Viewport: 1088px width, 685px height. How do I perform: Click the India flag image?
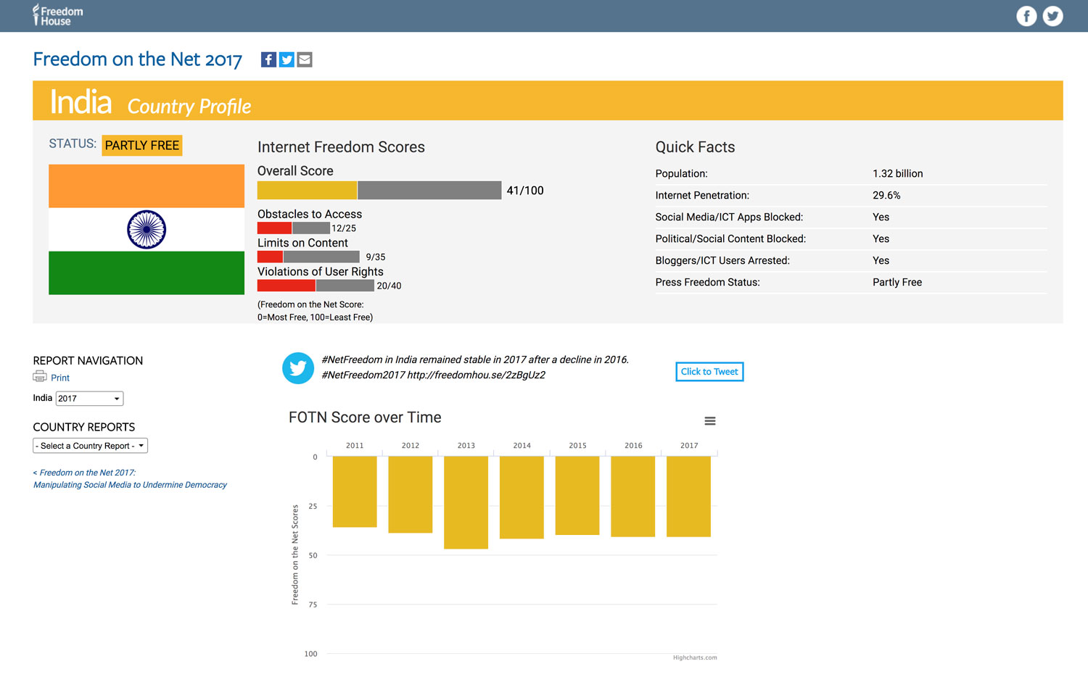coord(147,229)
